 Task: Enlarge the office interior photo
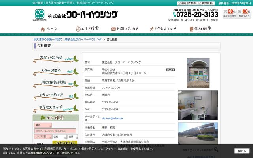(198, 105)
